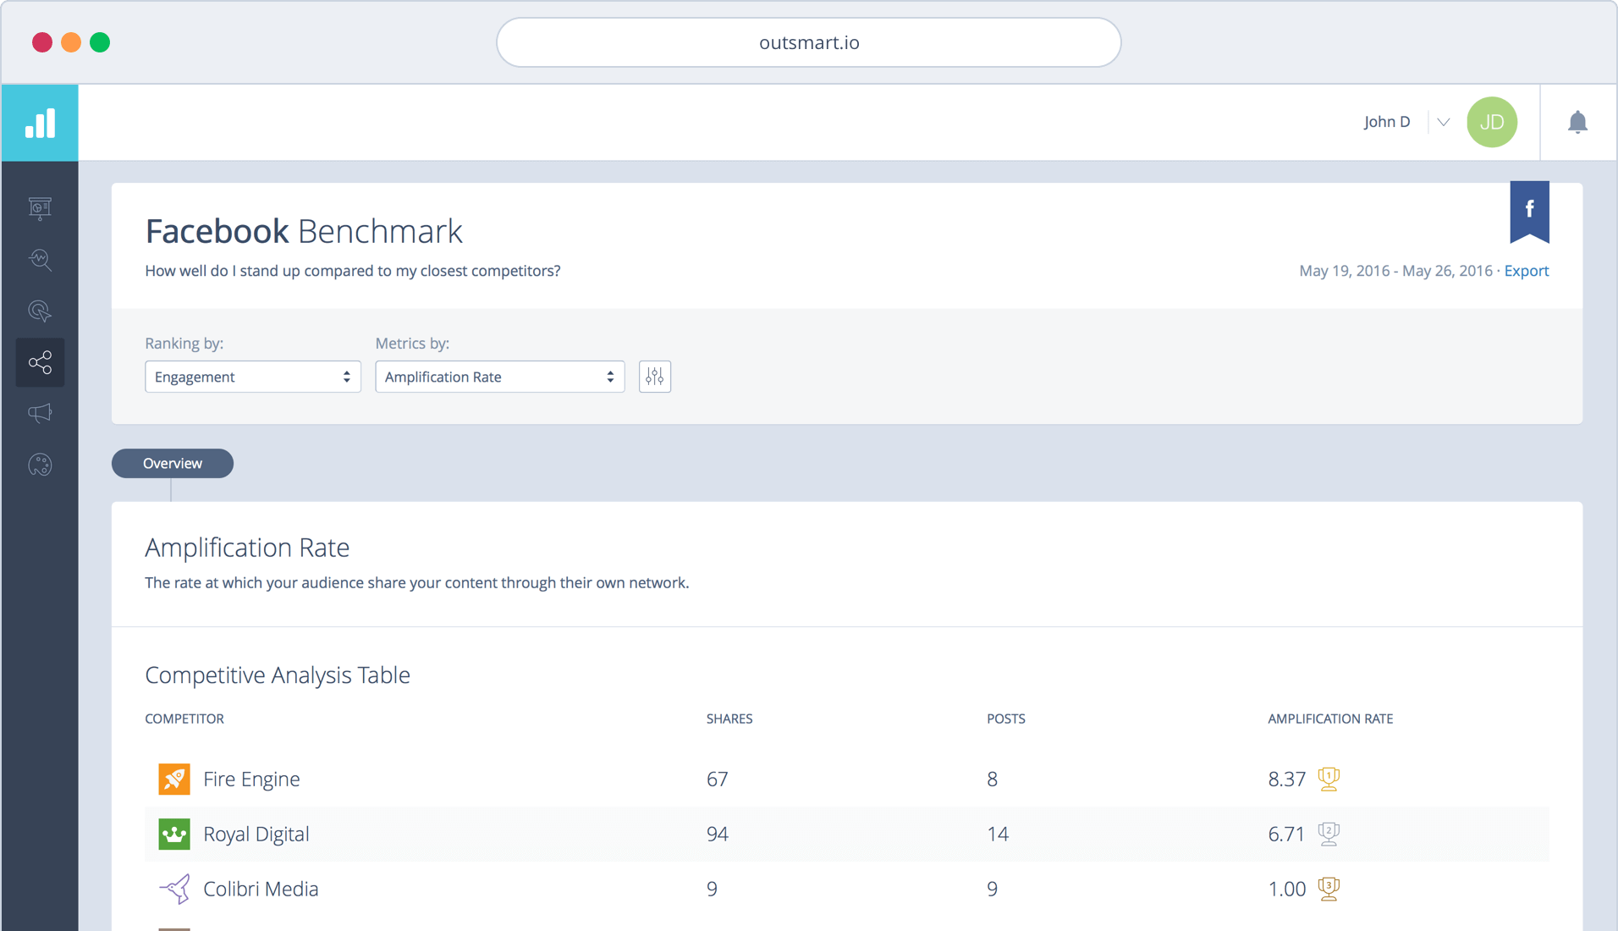
Task: Open the cursor click targeting sidebar icon
Action: [40, 311]
